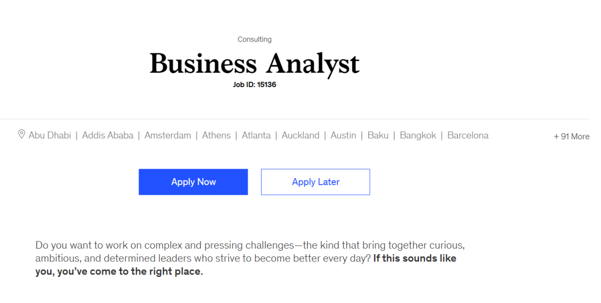Choose the Bangkok location

[418, 135]
